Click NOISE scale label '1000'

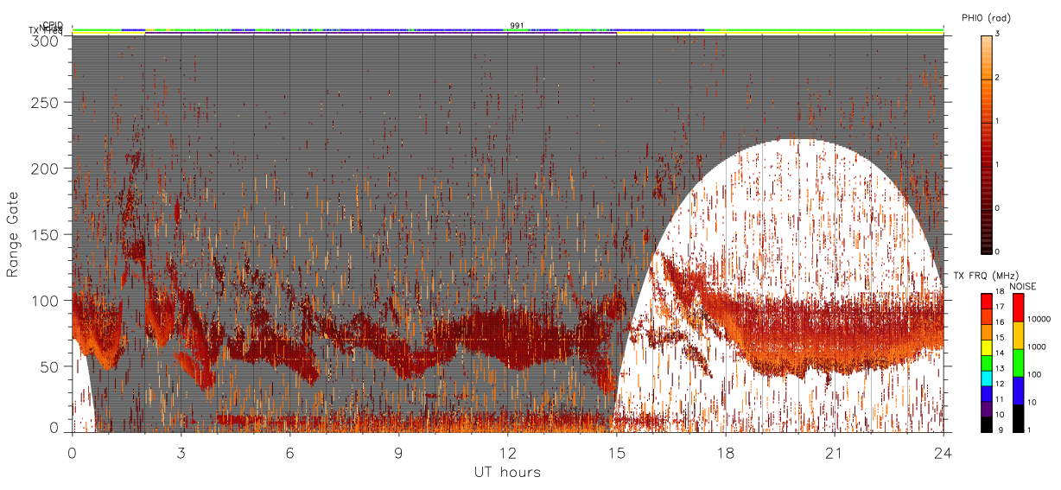point(1035,347)
